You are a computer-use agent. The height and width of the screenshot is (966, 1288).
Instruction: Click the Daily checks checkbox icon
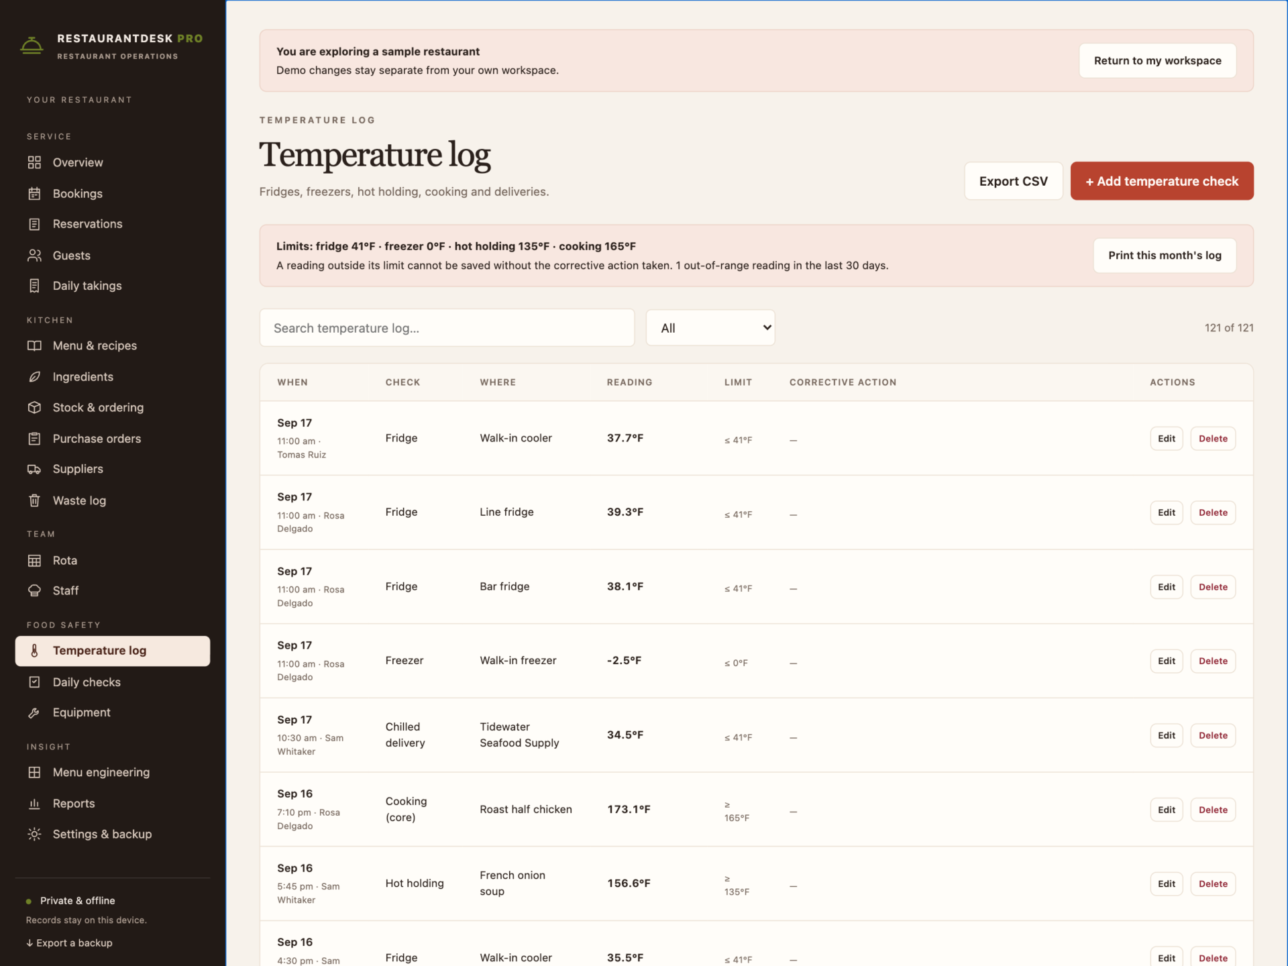(x=34, y=682)
